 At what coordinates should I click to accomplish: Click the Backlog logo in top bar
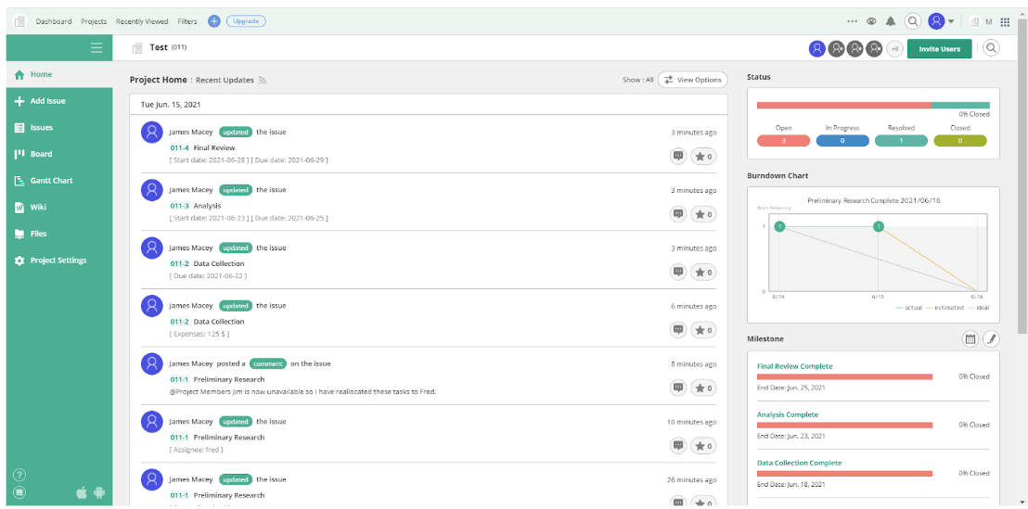click(x=19, y=21)
